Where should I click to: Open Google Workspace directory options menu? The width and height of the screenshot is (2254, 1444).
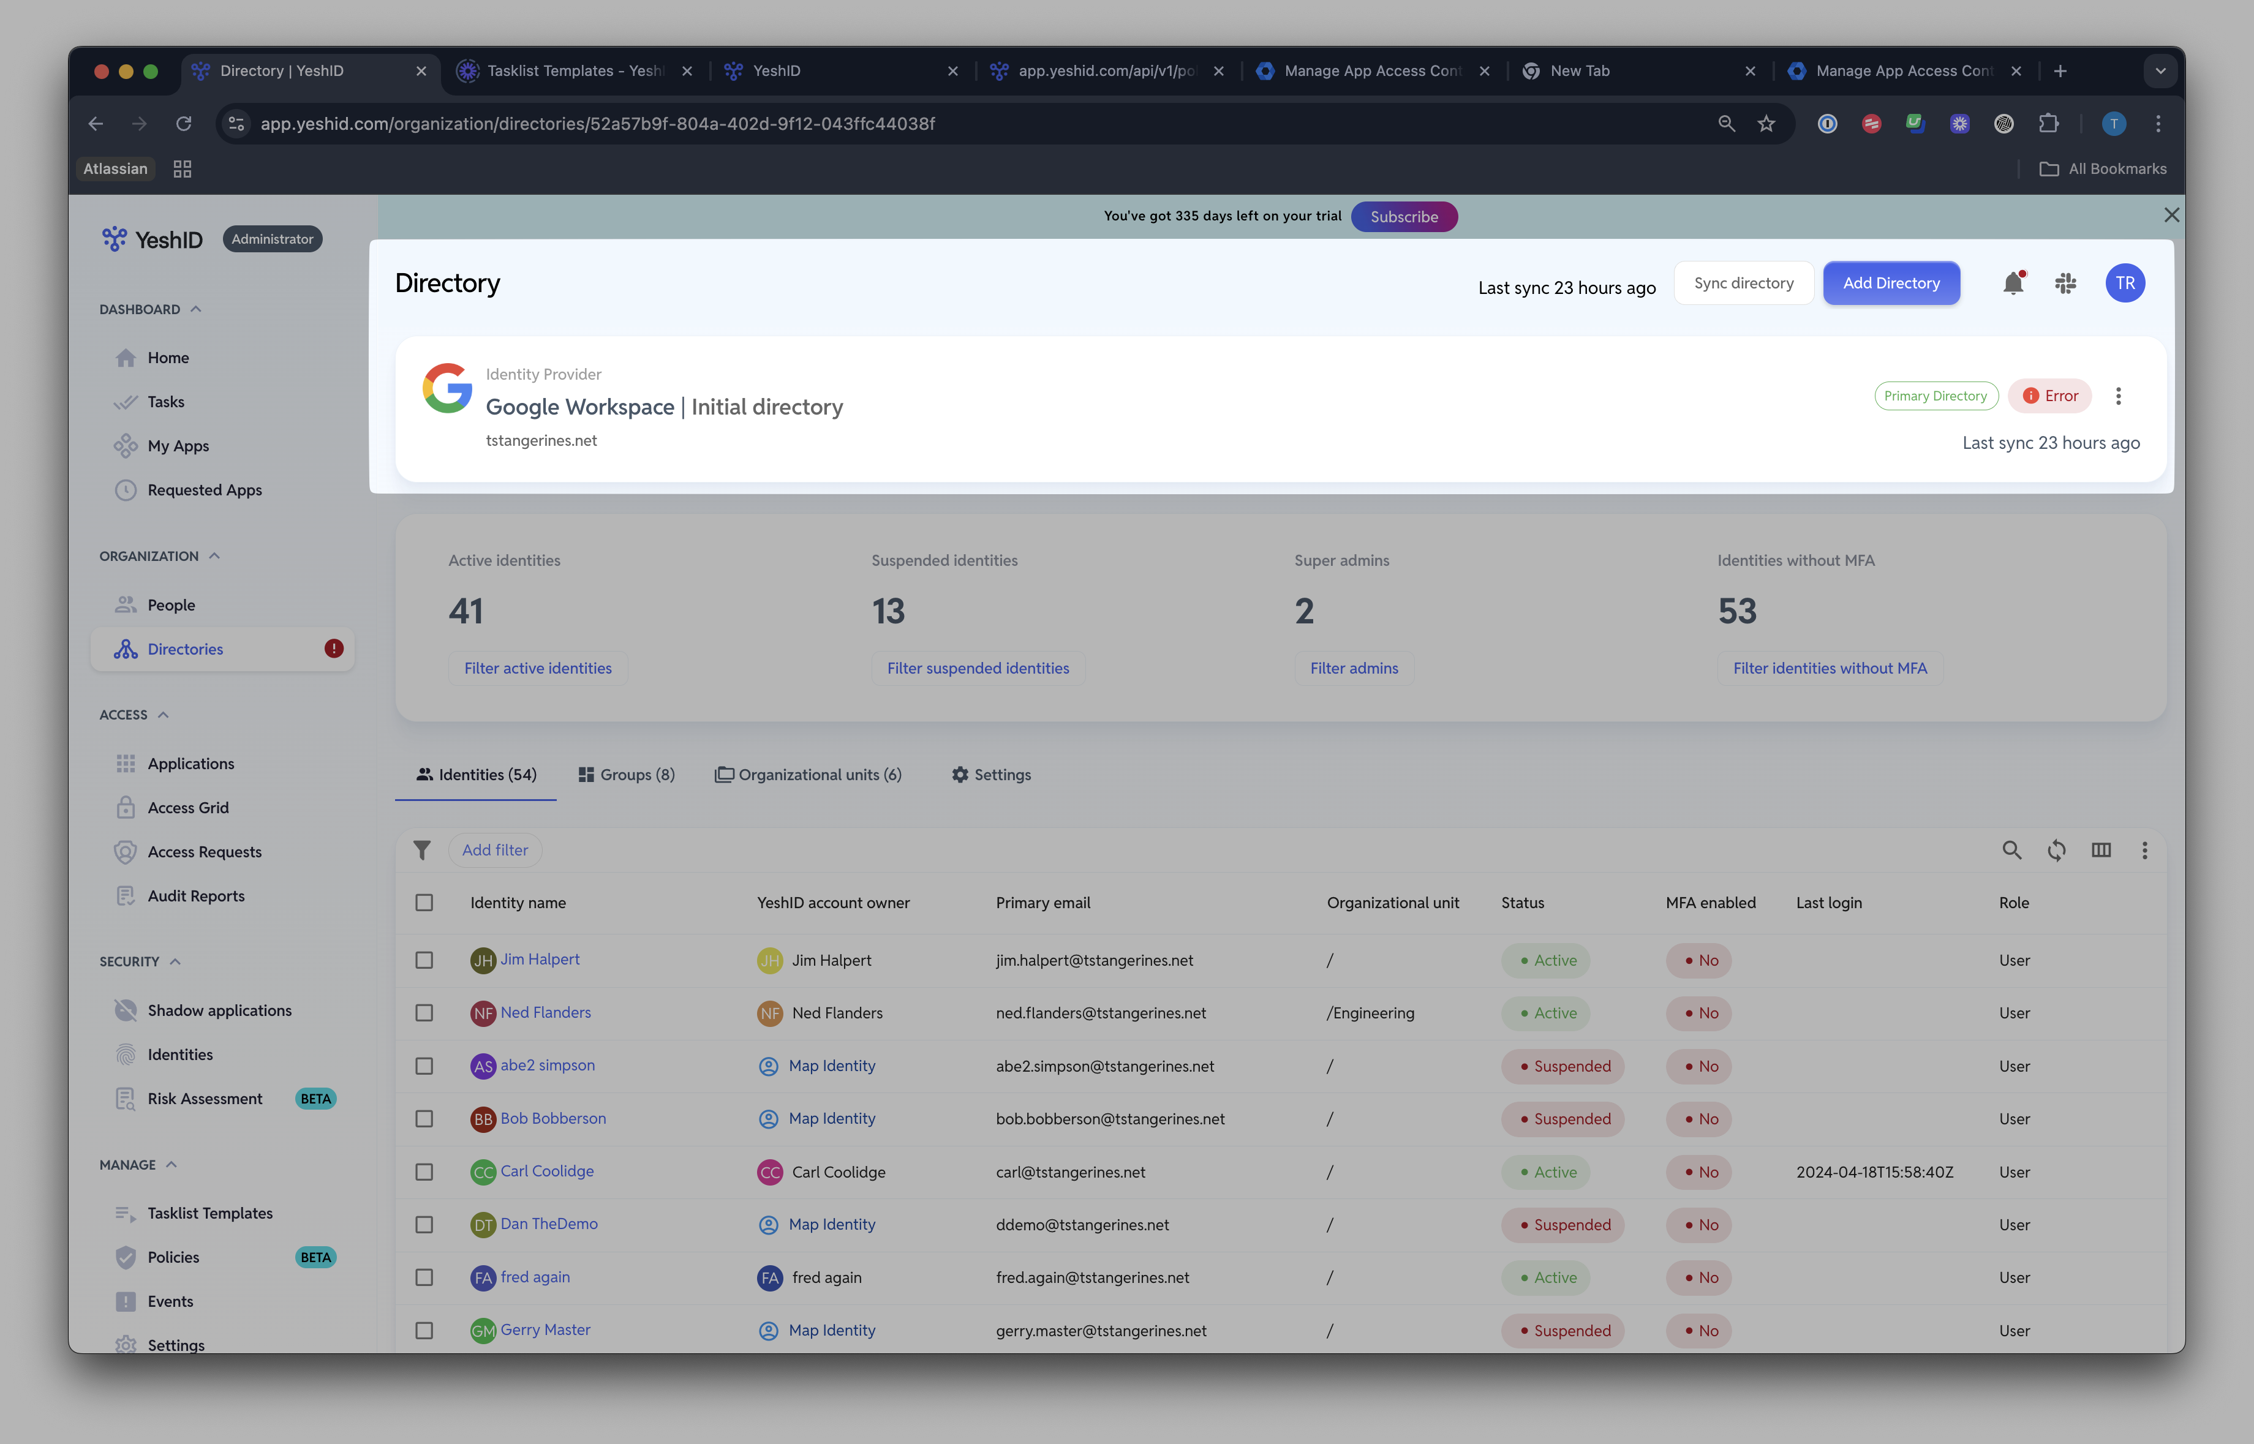pyautogui.click(x=2118, y=396)
